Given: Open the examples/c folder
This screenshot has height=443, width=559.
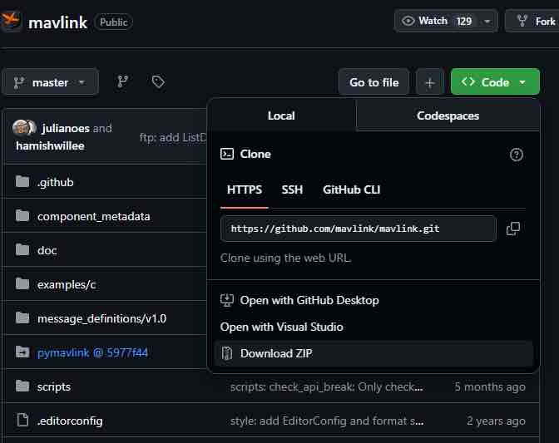Looking at the screenshot, I should point(67,284).
